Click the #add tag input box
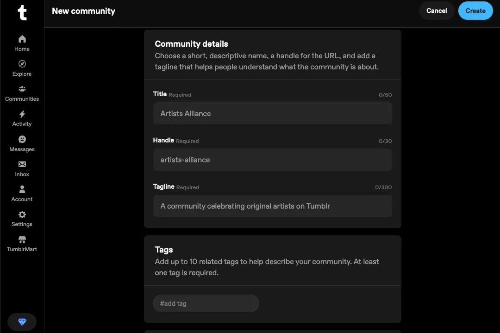The image size is (500, 333). click(x=206, y=303)
